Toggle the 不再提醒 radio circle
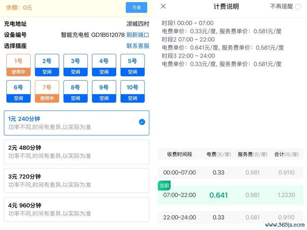 298,7
